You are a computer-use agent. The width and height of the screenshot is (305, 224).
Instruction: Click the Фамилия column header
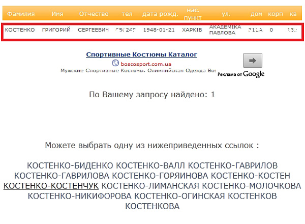click(20, 14)
